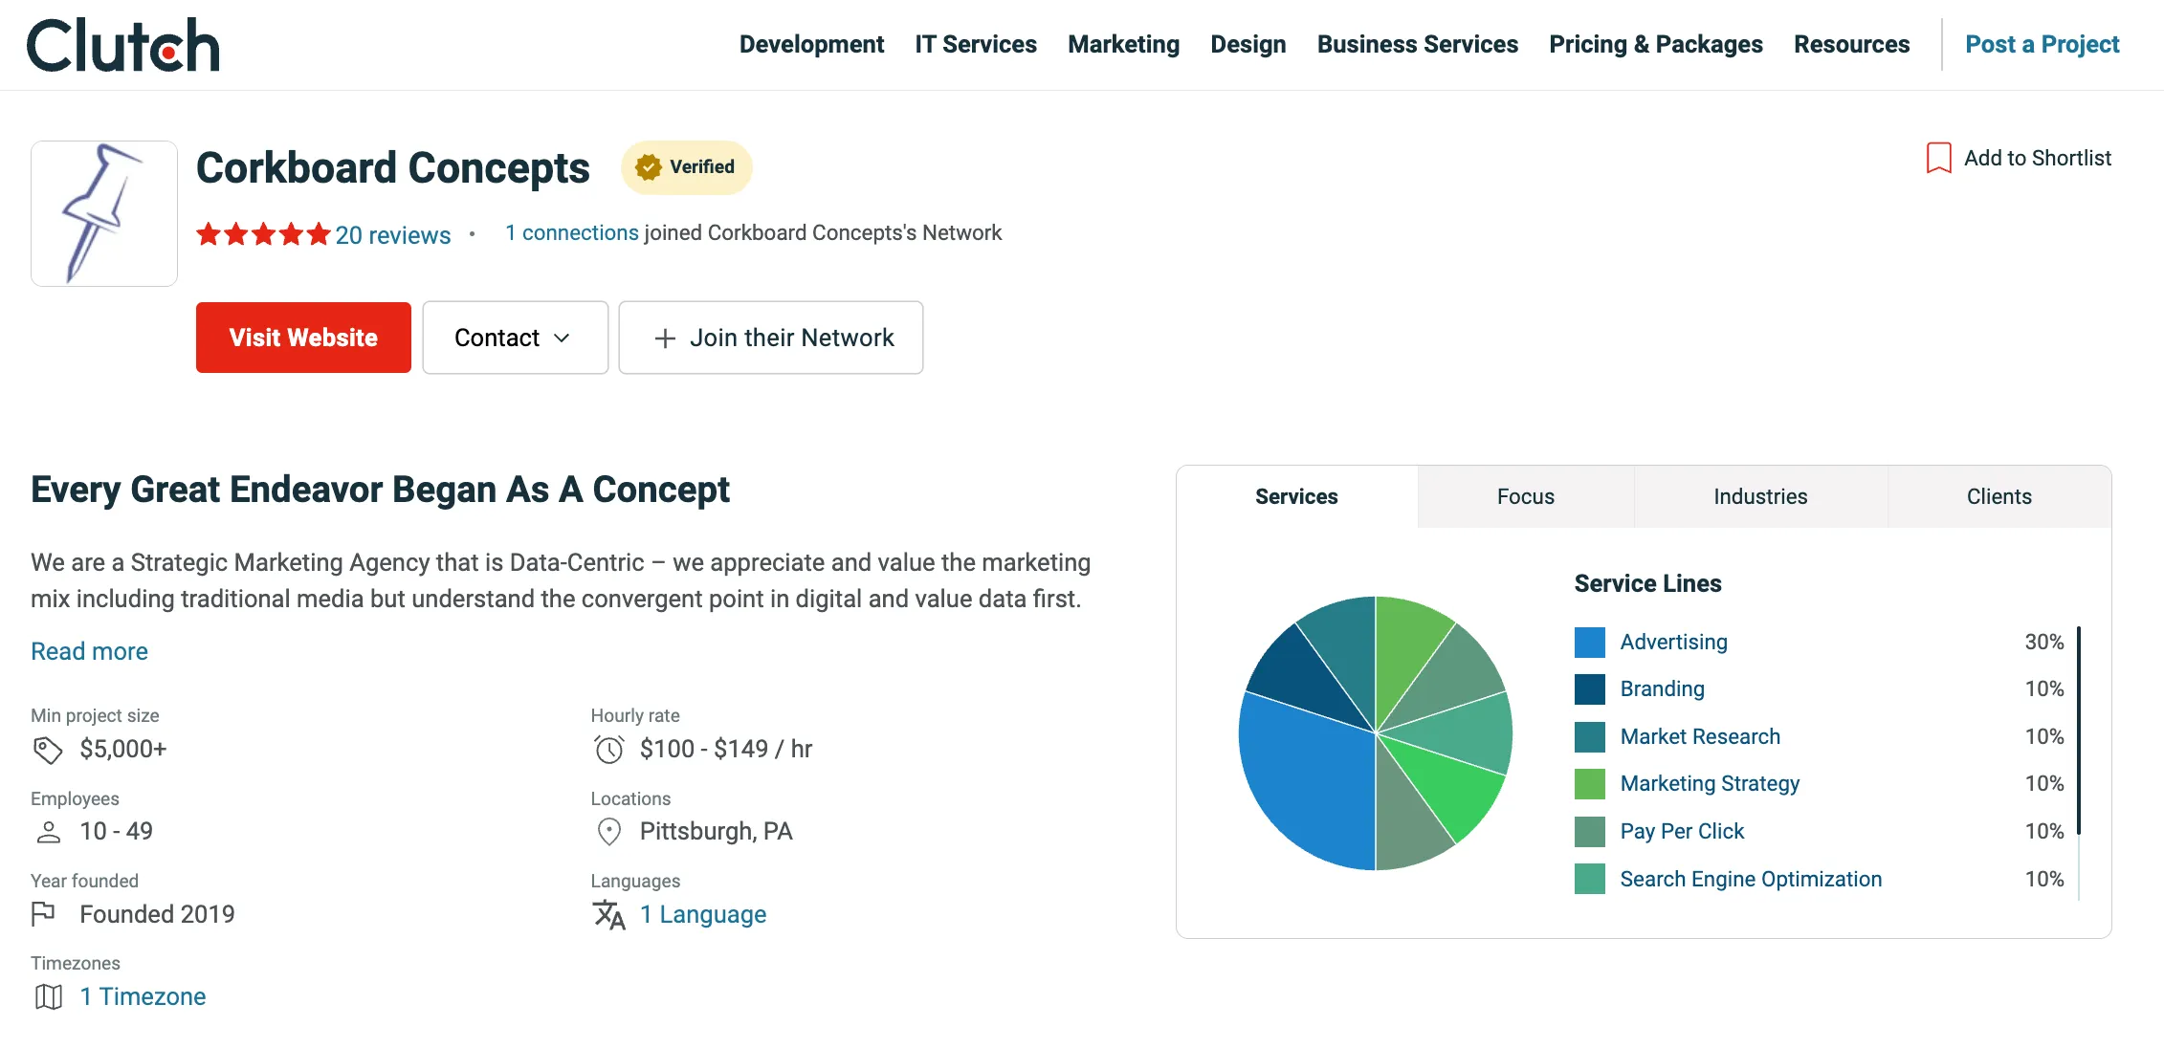Open the Contact dropdown

(x=515, y=338)
